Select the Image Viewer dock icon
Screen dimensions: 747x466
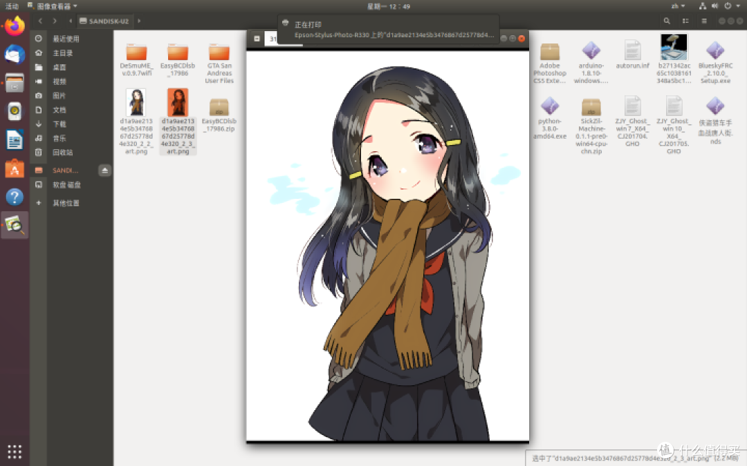[x=15, y=224]
